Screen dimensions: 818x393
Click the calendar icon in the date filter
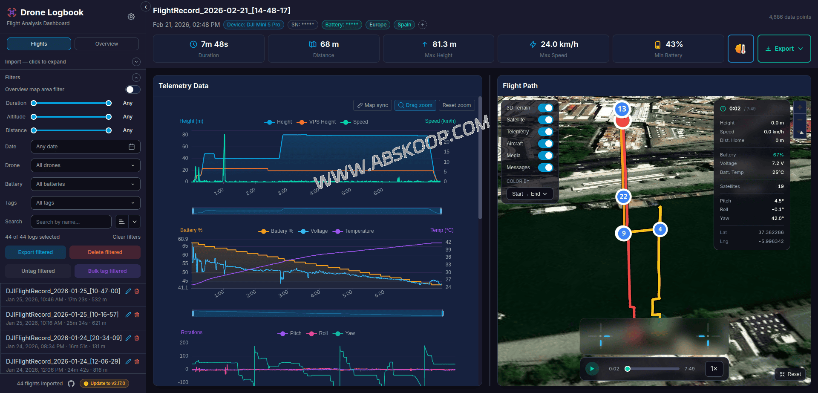[132, 146]
